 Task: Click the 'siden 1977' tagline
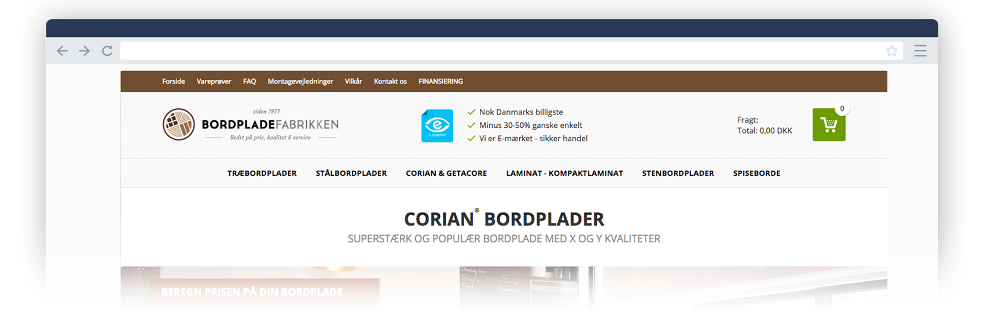(x=266, y=111)
